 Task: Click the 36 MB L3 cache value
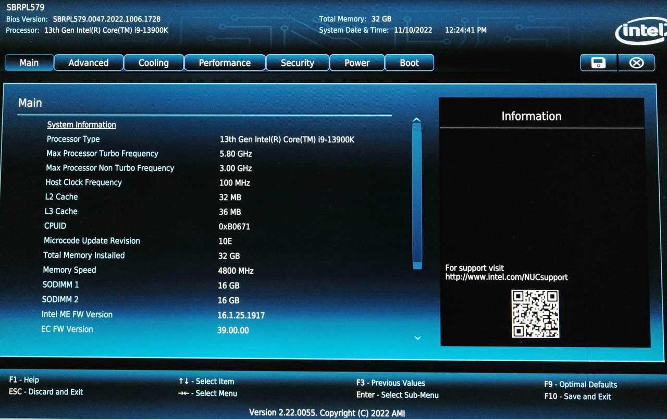coord(230,212)
